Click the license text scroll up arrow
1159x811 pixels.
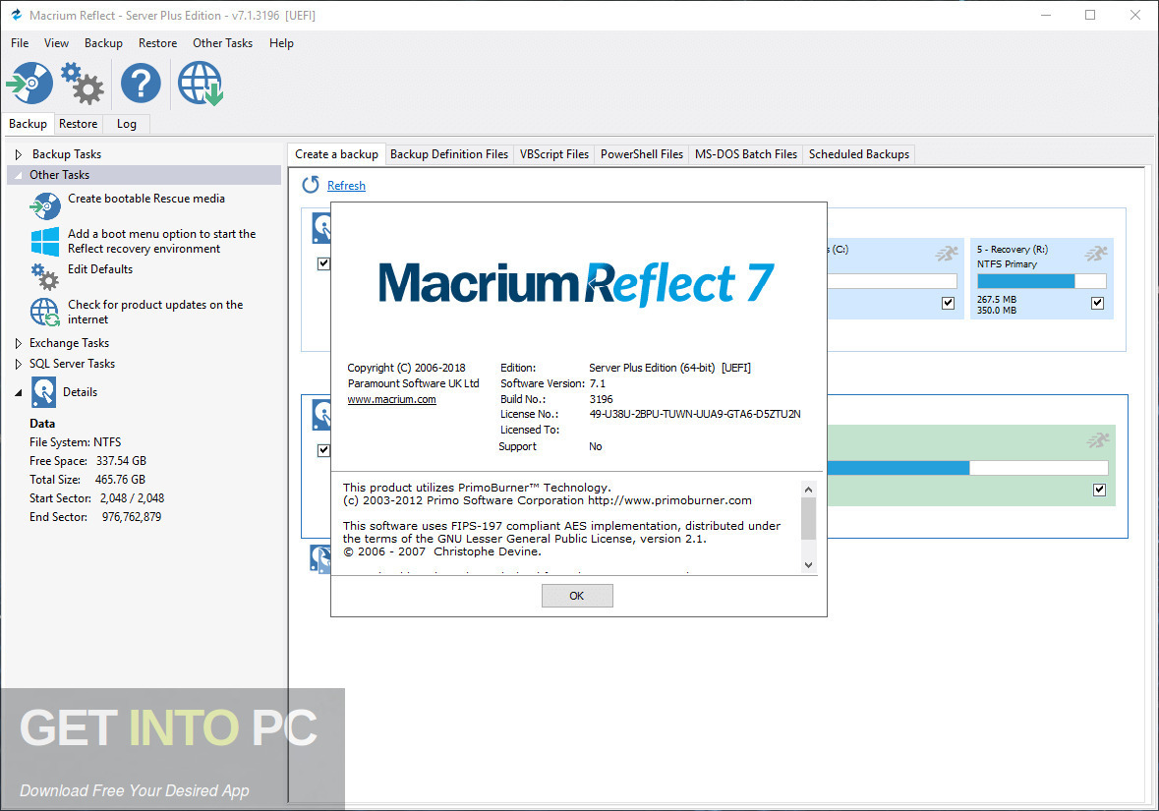(809, 490)
